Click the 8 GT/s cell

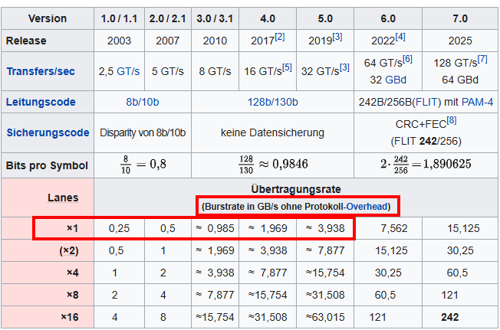215,71
